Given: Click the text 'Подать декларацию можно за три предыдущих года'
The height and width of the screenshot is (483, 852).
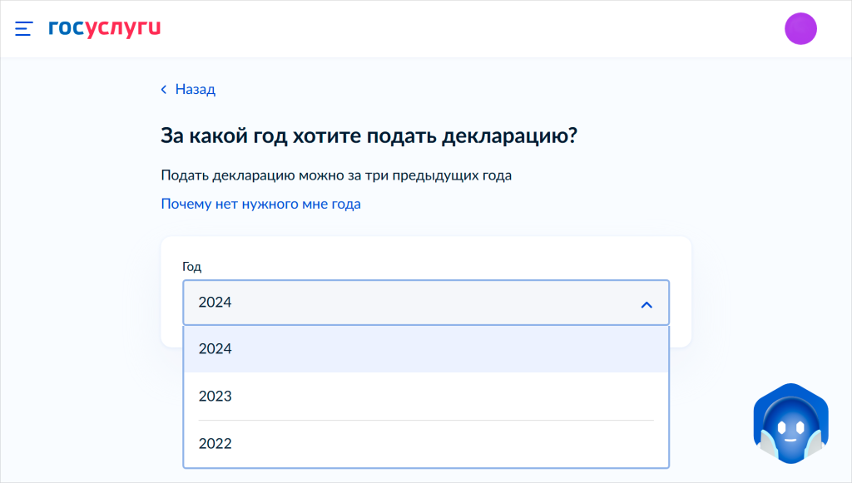Looking at the screenshot, I should pyautogui.click(x=335, y=175).
